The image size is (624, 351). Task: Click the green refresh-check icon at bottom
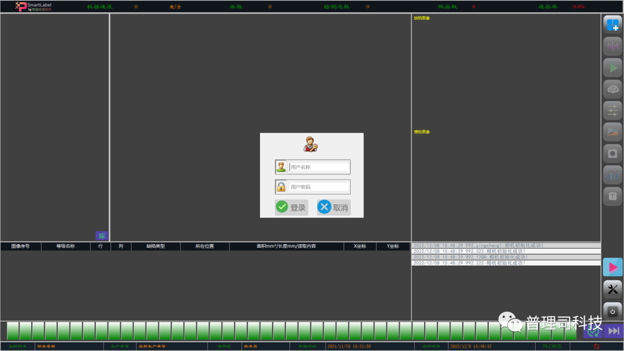[x=593, y=331]
